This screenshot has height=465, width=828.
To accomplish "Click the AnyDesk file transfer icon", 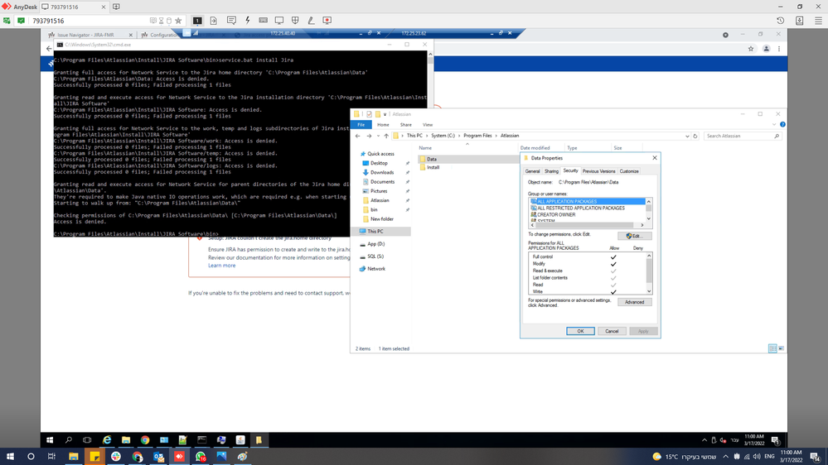I will [213, 21].
